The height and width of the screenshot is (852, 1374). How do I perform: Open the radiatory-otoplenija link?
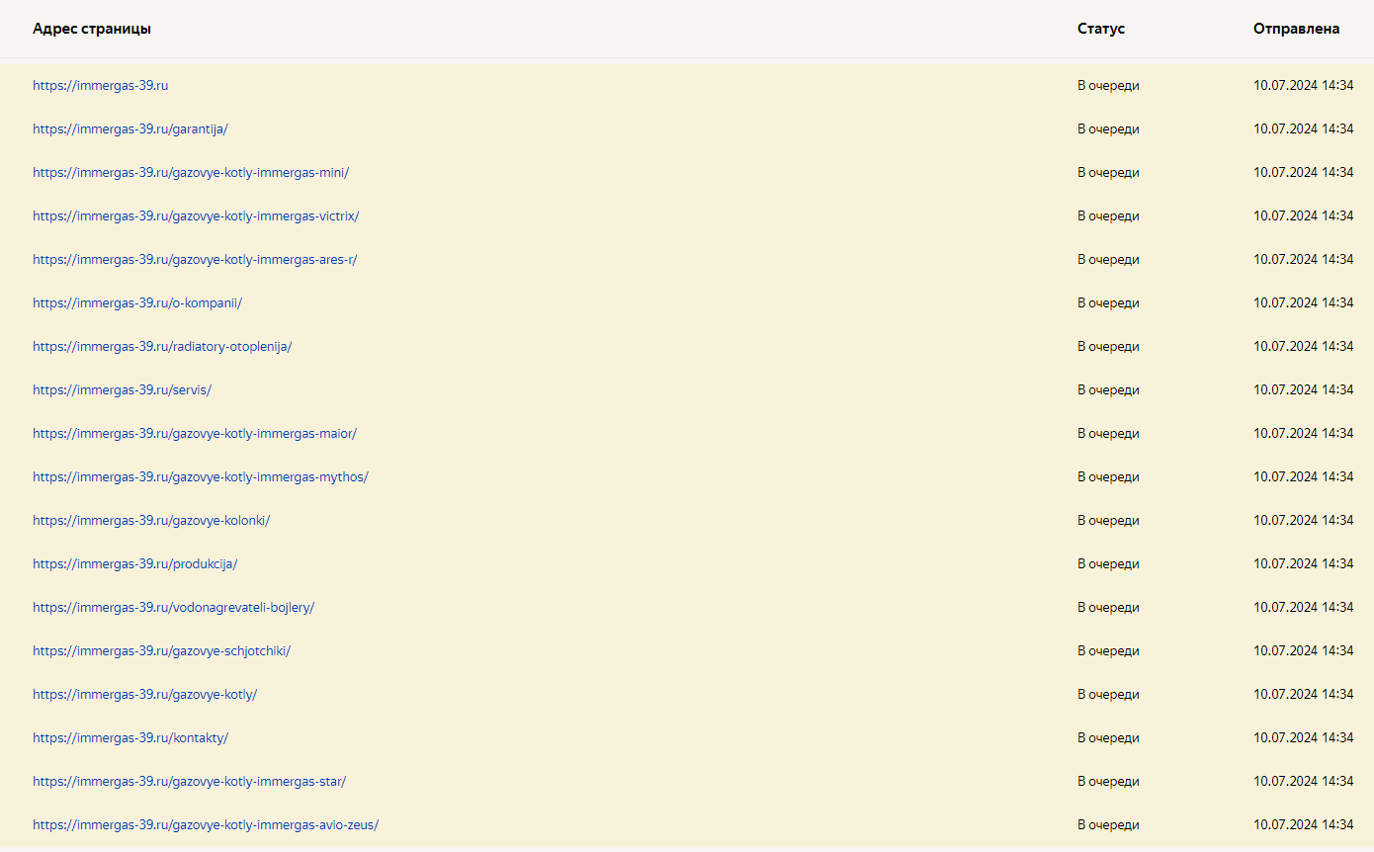coord(162,346)
